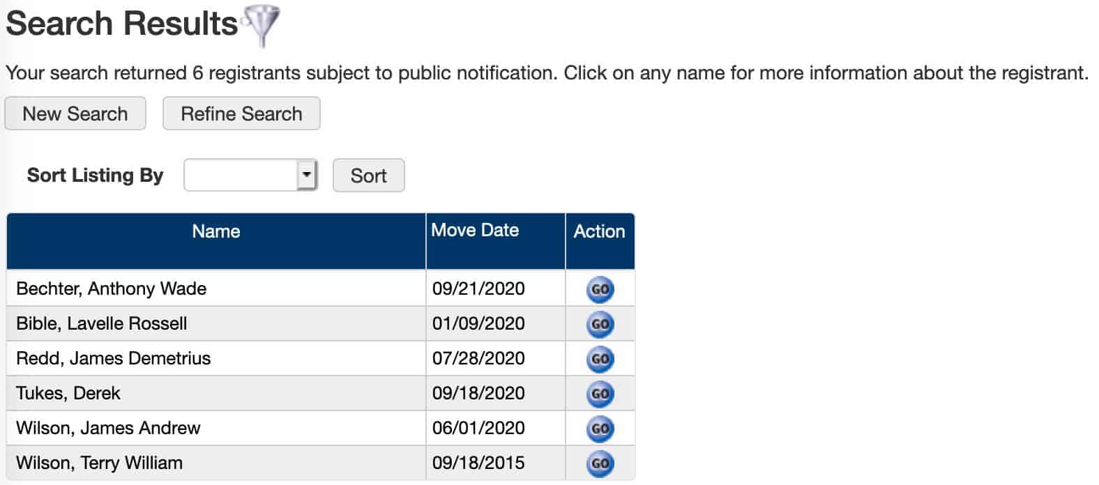Click the Move Date column header

[475, 231]
